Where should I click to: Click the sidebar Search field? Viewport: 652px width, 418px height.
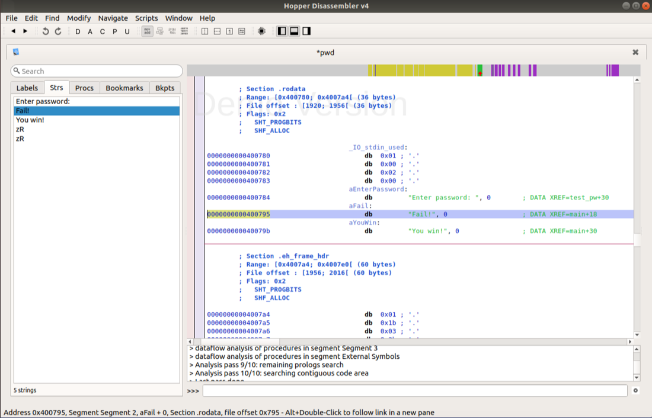(97, 71)
